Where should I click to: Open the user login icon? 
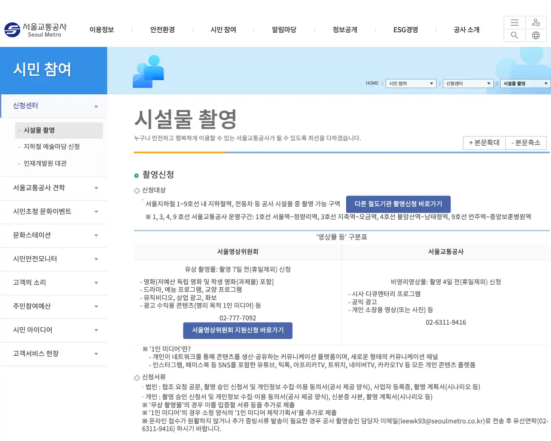(536, 23)
